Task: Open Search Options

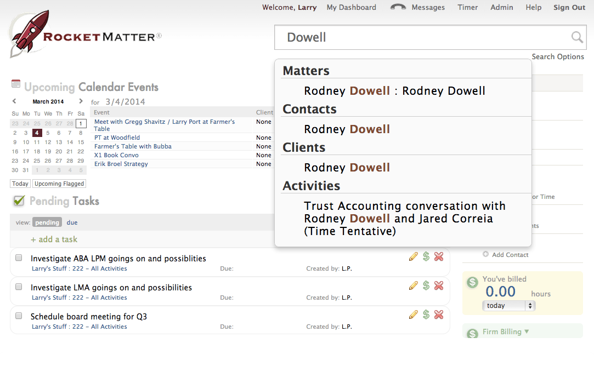Action: pyautogui.click(x=558, y=56)
